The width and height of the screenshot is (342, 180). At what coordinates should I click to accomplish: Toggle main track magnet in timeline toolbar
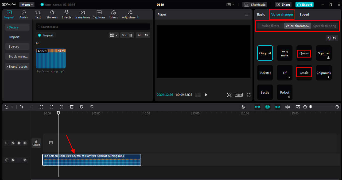pos(258,107)
